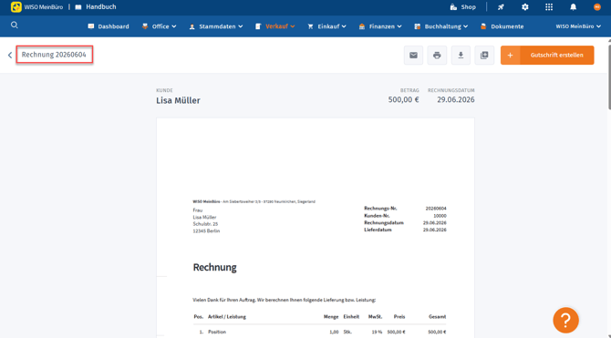Open WISO MeinBüro account dropdown
The image size is (611, 338).
pos(578,26)
